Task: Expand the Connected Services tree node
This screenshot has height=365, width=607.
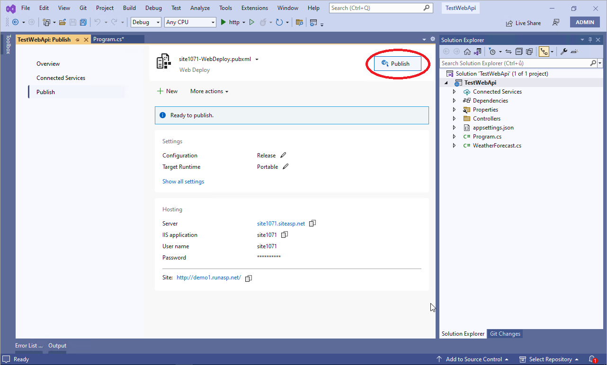Action: pos(454,92)
